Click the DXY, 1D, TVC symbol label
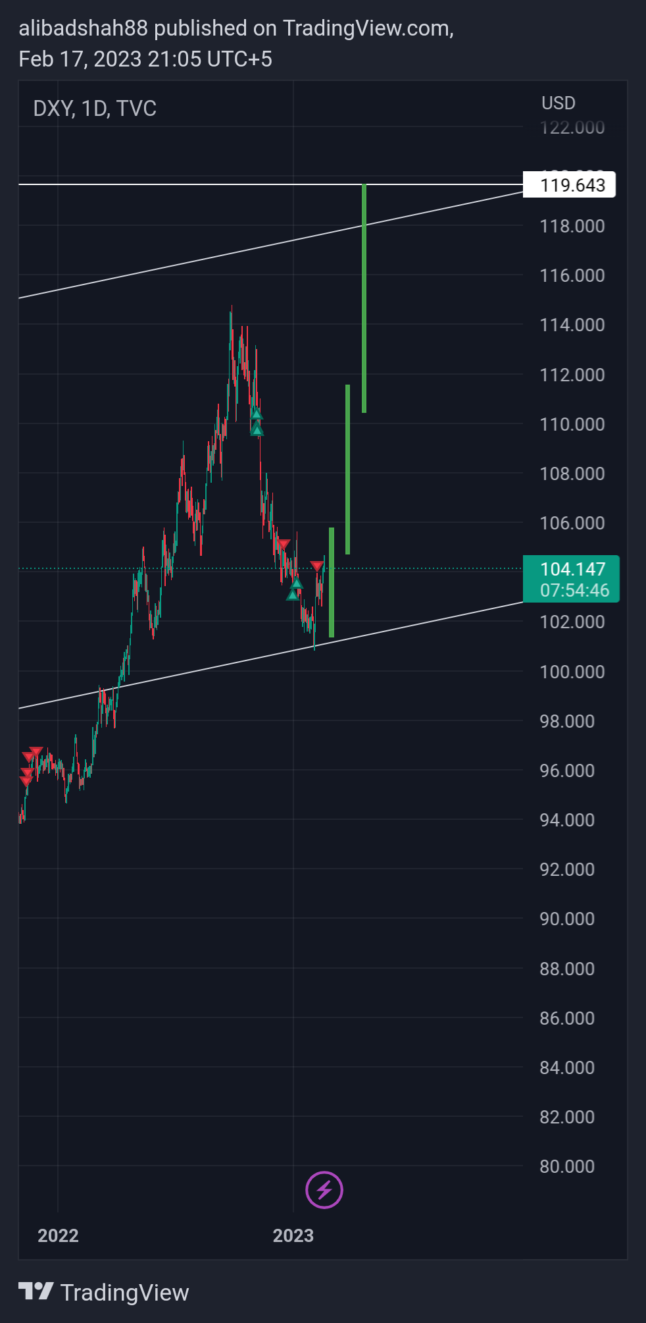The width and height of the screenshot is (646, 1323). (95, 109)
